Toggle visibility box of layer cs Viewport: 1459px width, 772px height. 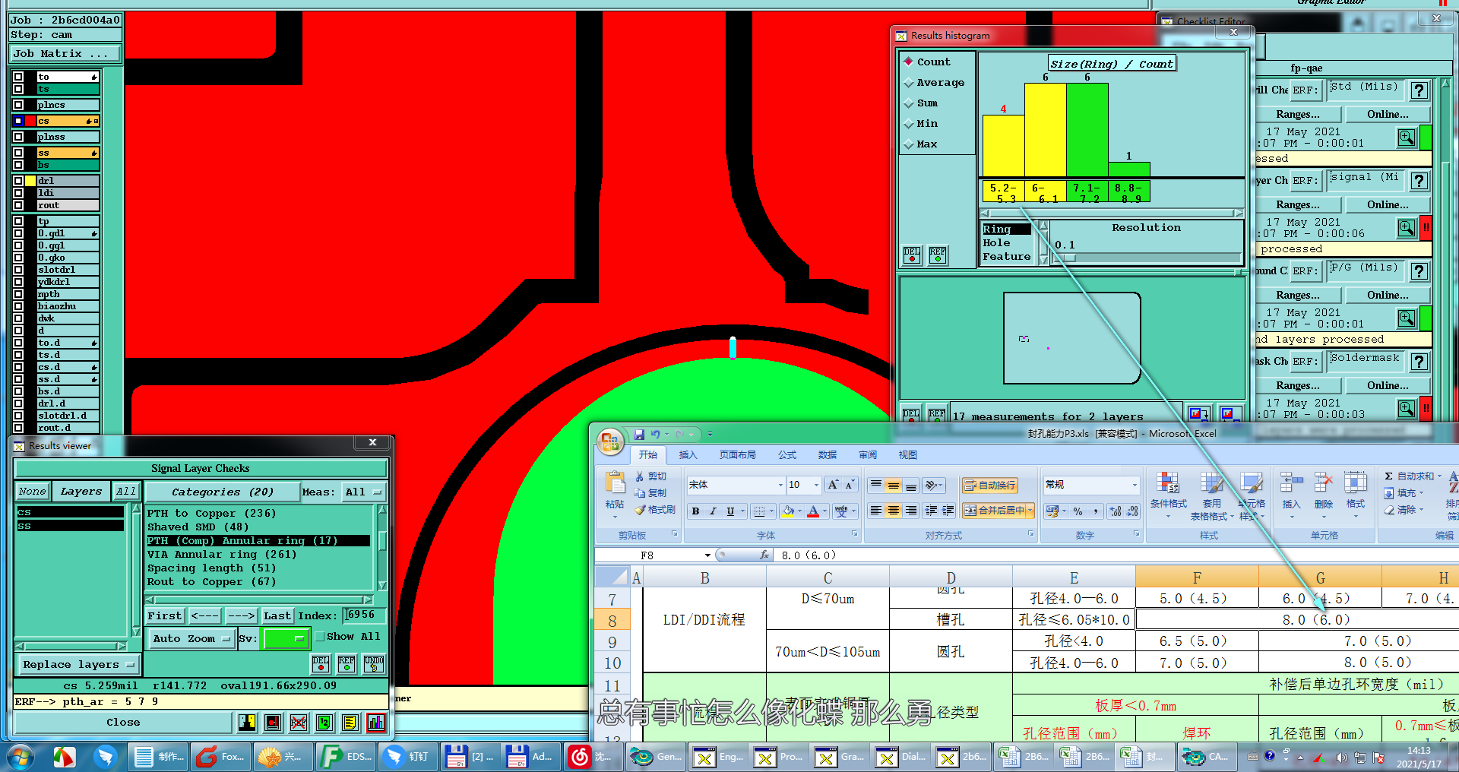click(x=17, y=121)
